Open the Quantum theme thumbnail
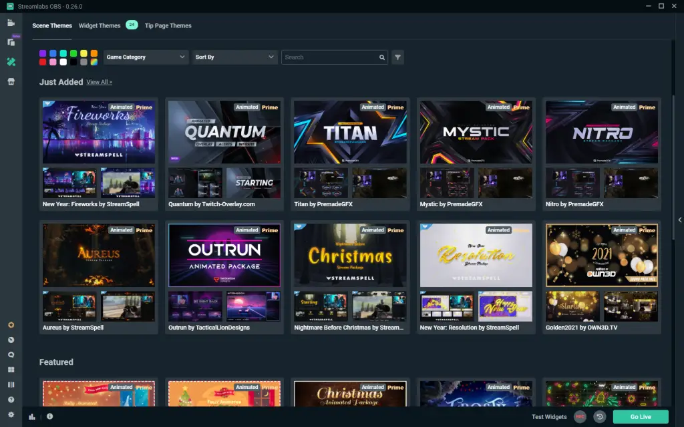The image size is (684, 427). click(x=224, y=132)
